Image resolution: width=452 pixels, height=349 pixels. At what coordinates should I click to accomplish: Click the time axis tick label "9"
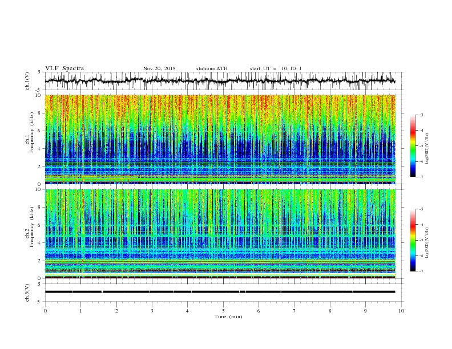(365, 311)
